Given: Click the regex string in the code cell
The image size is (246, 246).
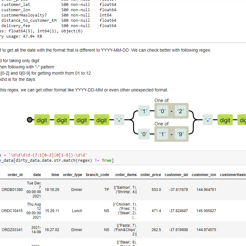Looking at the screenshot, I should click(x=47, y=155).
